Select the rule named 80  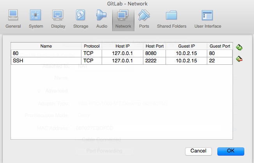46,53
